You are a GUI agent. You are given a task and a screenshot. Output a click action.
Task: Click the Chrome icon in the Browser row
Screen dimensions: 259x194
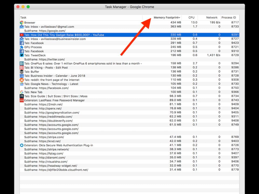[x=22, y=23]
